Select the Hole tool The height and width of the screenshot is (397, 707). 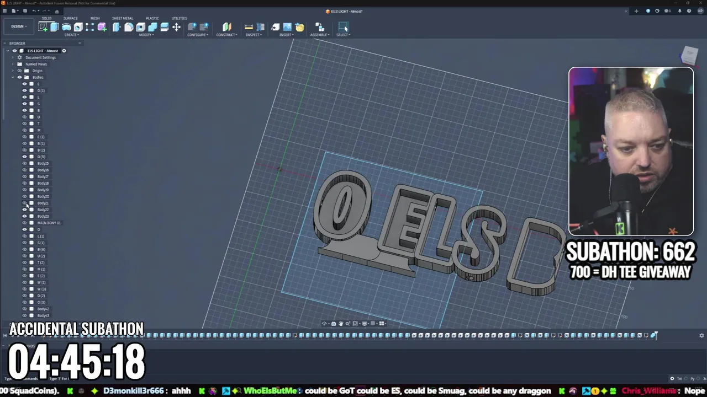(78, 27)
